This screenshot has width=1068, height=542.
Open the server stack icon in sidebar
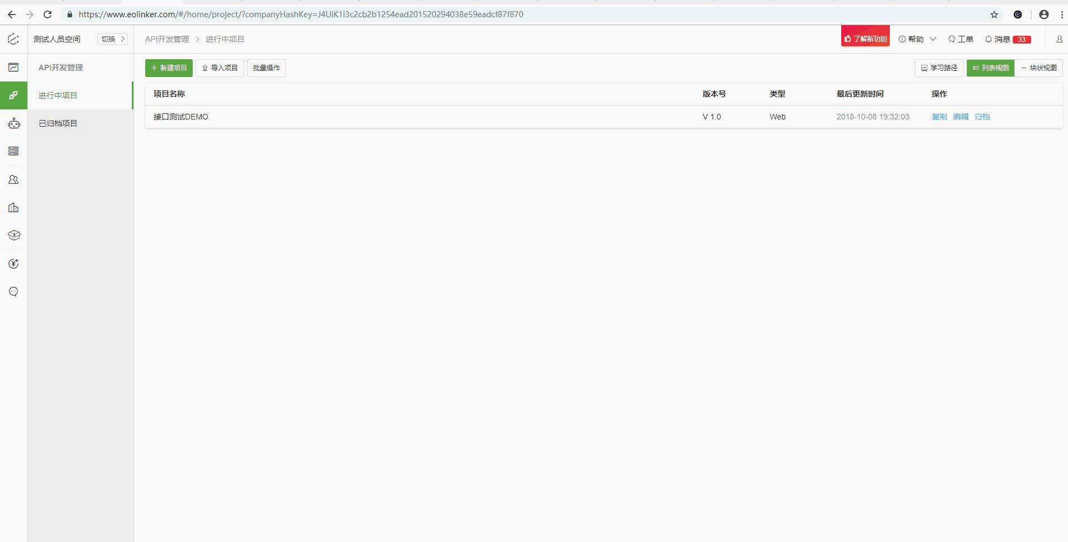13,151
